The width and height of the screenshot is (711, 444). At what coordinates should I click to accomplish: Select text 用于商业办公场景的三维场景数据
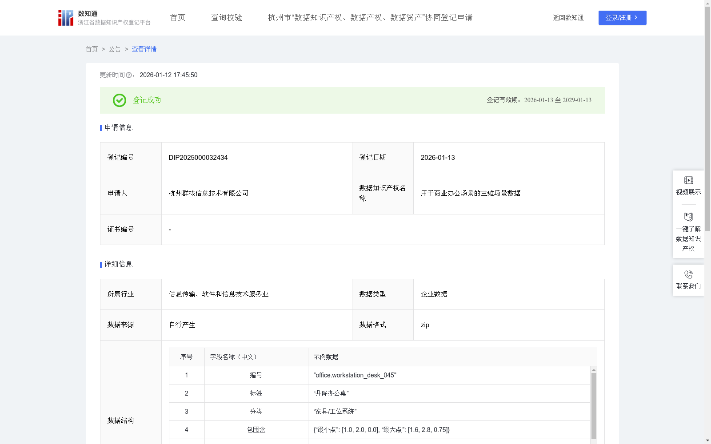point(471,194)
